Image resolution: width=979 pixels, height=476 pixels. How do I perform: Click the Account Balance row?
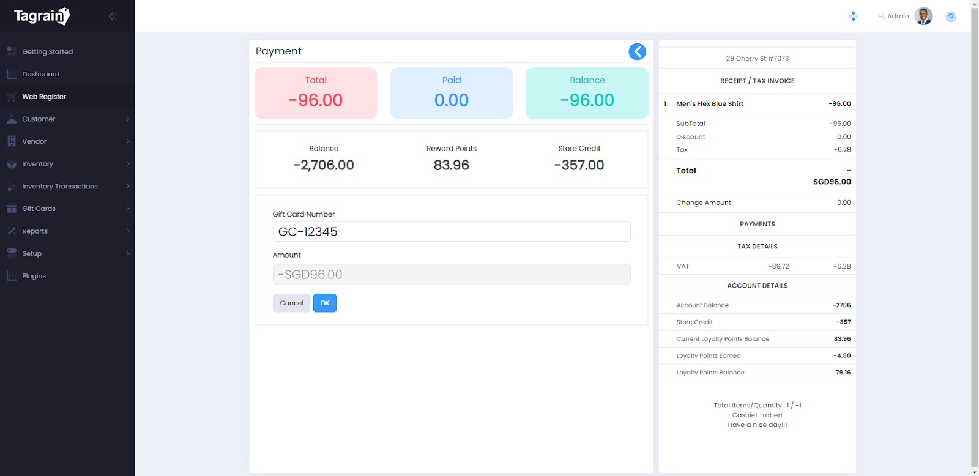[758, 305]
